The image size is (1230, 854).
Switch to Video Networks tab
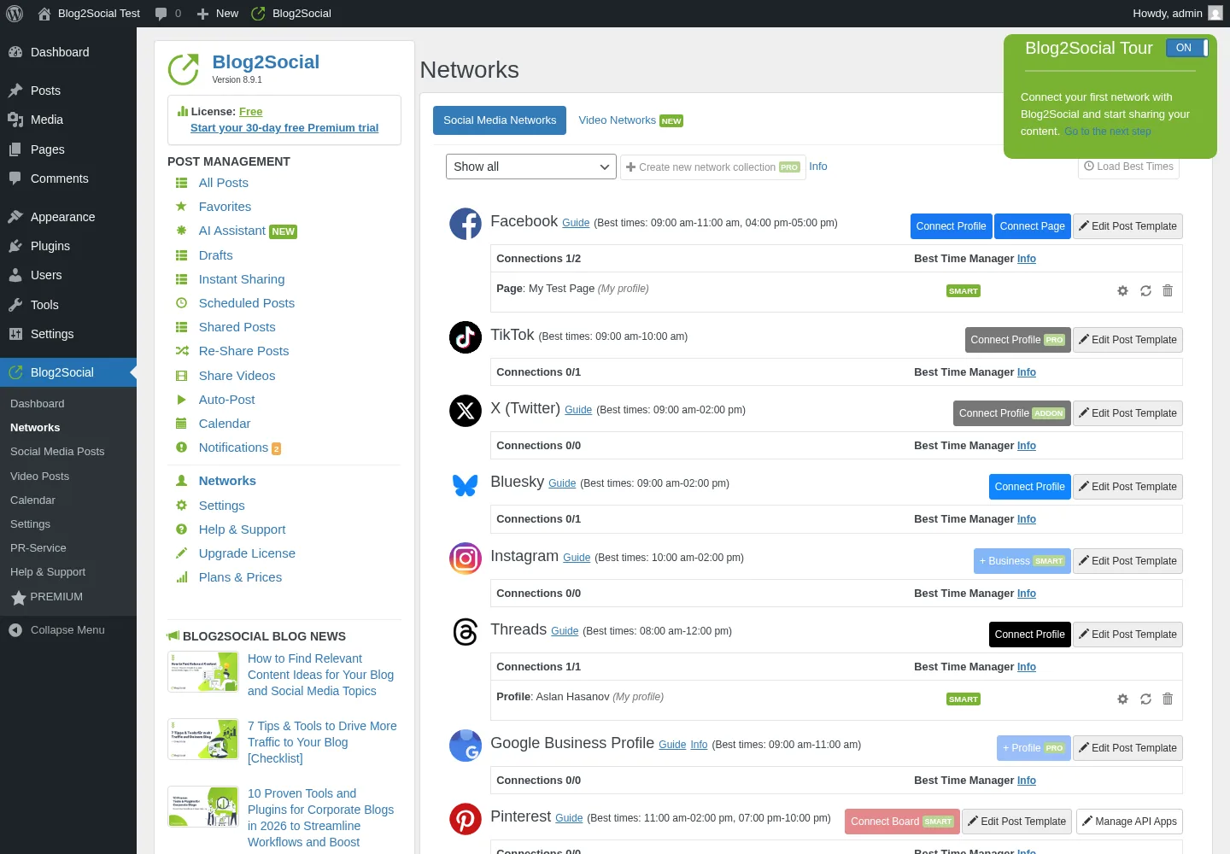(x=630, y=120)
